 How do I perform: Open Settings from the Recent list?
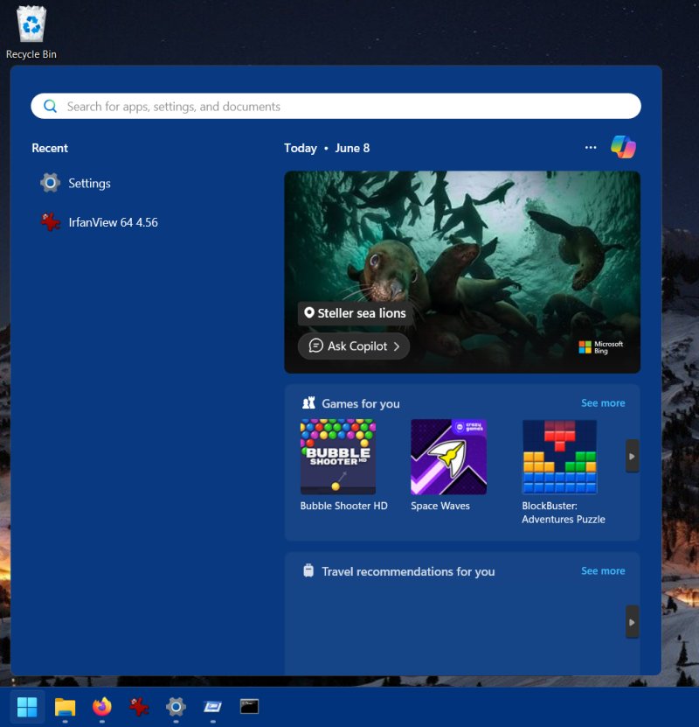(89, 184)
